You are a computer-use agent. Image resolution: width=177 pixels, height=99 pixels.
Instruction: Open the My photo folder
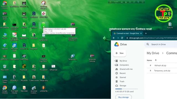coord(24,78)
